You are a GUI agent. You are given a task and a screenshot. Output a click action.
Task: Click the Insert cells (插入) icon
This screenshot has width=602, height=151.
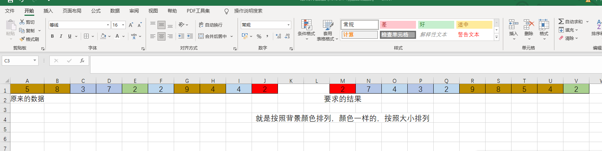tap(513, 24)
